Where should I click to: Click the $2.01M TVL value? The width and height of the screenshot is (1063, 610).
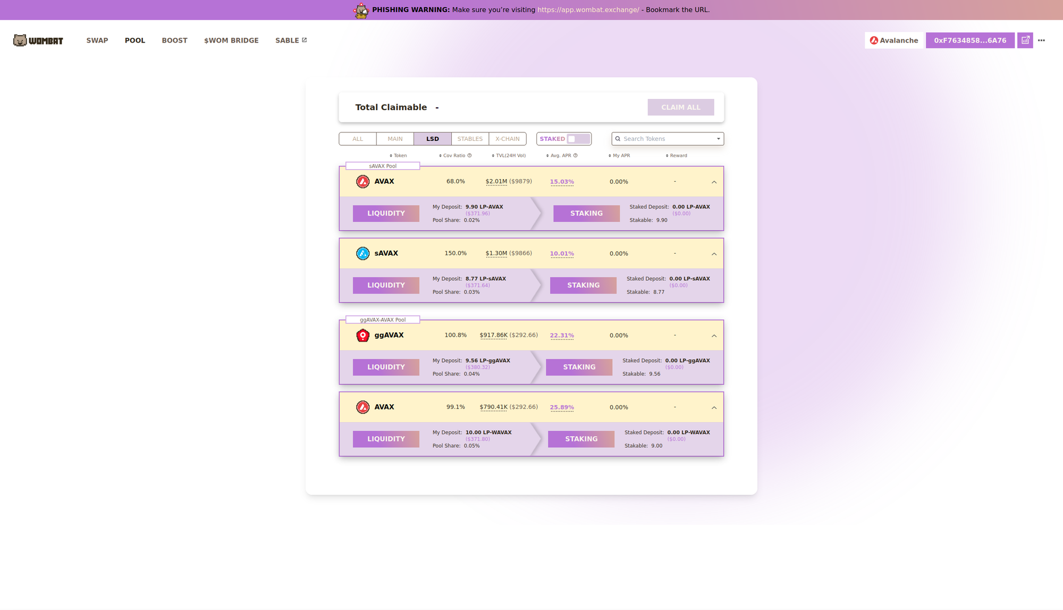click(496, 181)
